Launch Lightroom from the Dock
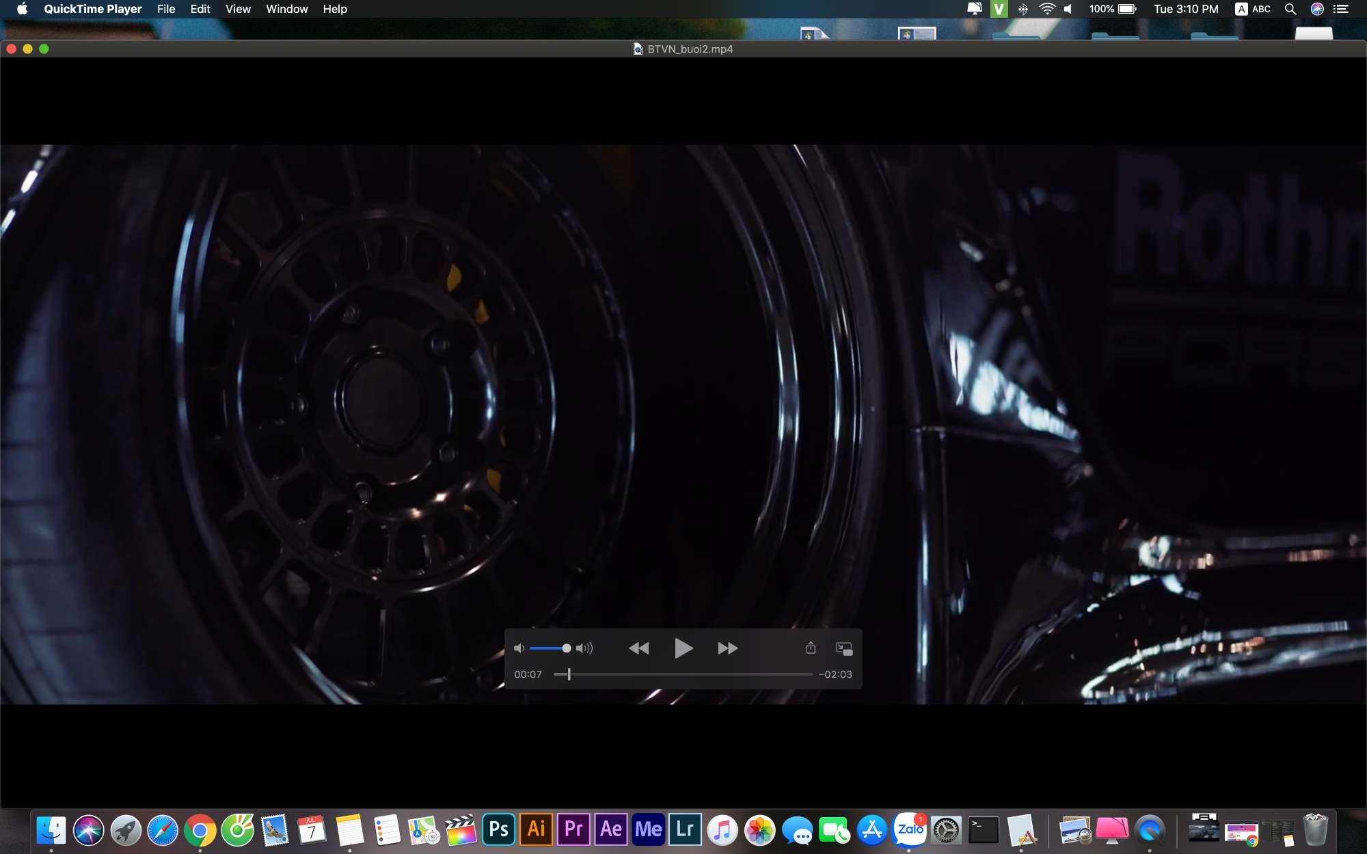 [685, 829]
